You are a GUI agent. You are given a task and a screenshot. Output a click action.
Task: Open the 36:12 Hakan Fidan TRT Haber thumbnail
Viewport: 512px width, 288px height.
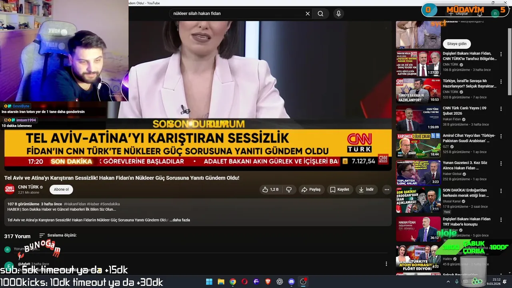[418, 229]
